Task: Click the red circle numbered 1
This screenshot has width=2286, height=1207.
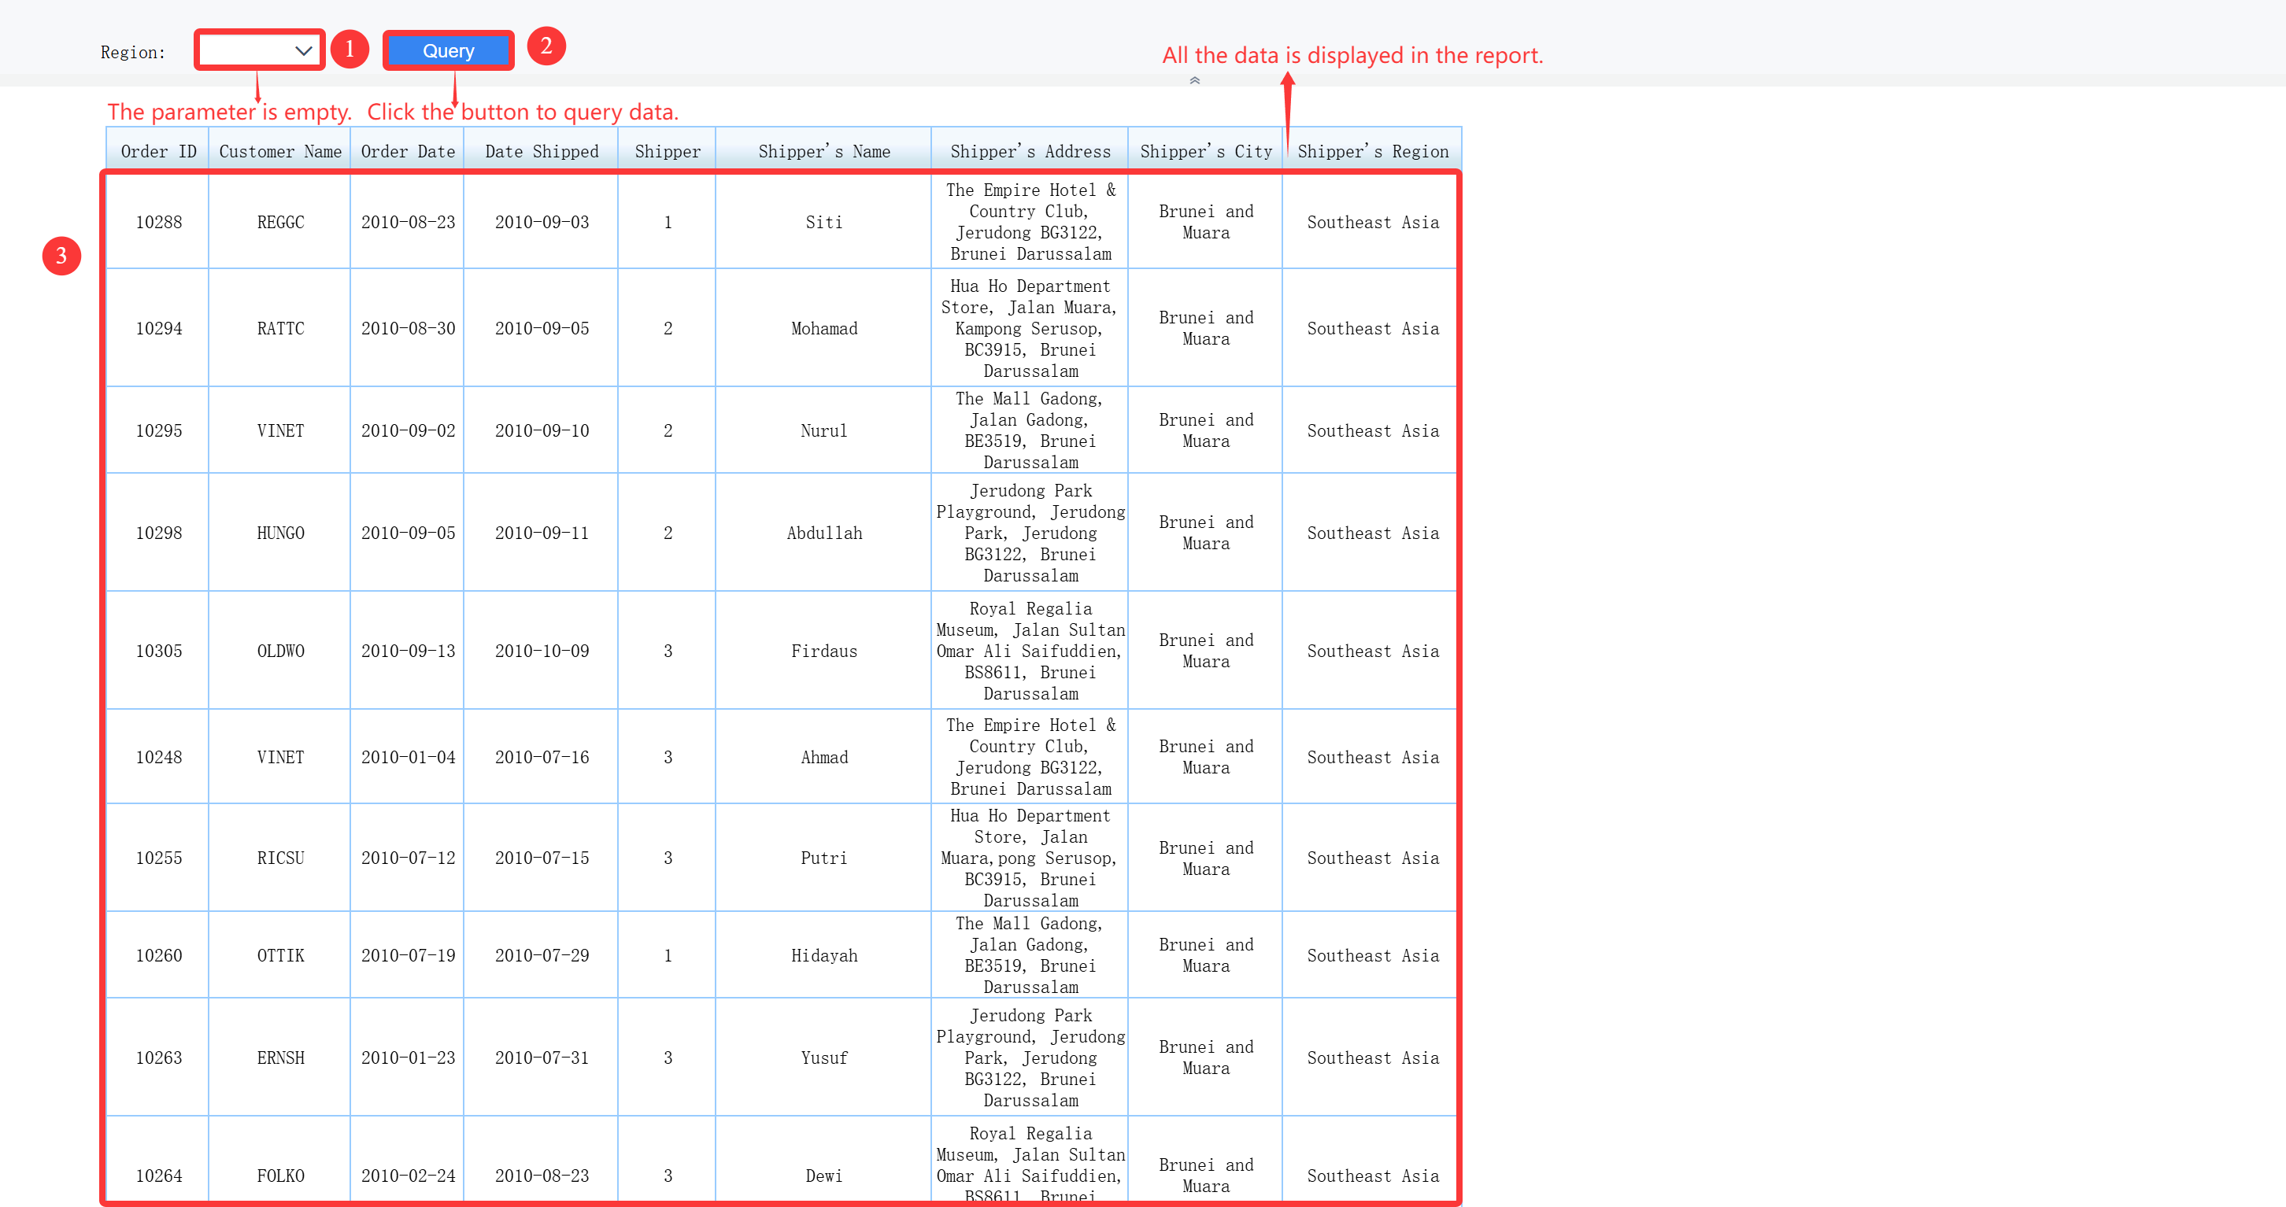Action: (x=350, y=49)
